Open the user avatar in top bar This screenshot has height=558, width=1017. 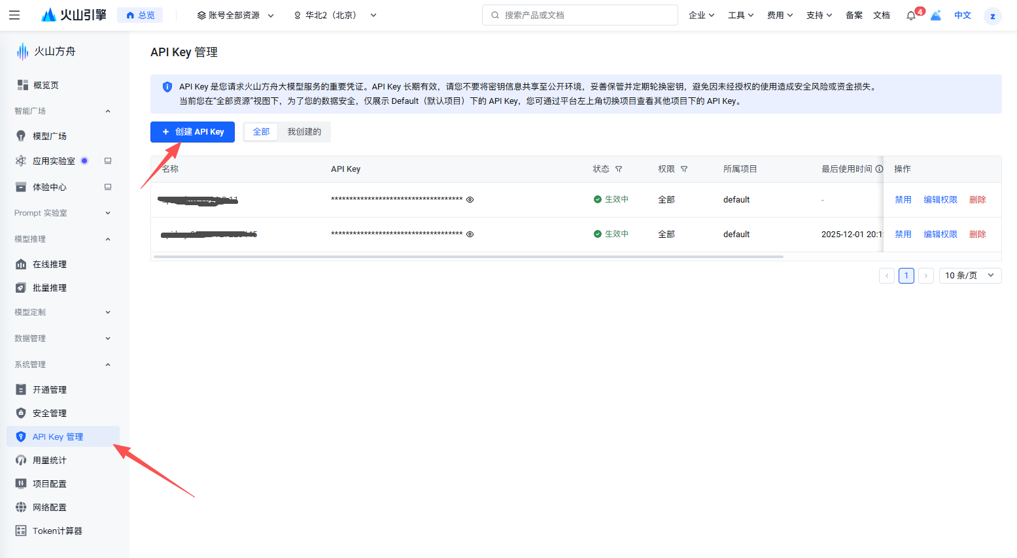click(x=992, y=16)
